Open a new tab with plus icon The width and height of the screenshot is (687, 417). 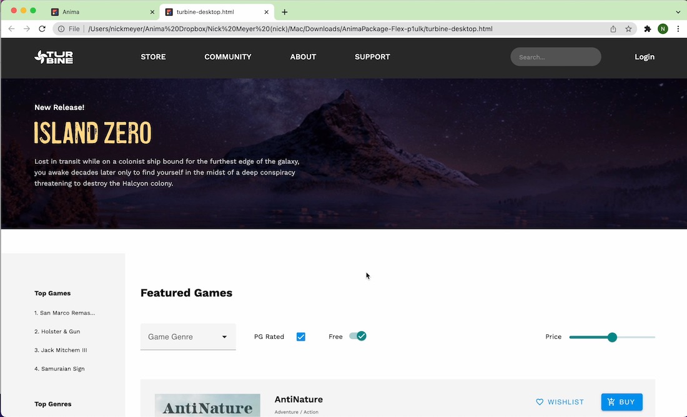(285, 12)
